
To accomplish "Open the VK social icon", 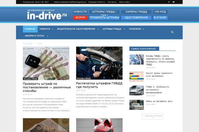I will click(173, 2).
